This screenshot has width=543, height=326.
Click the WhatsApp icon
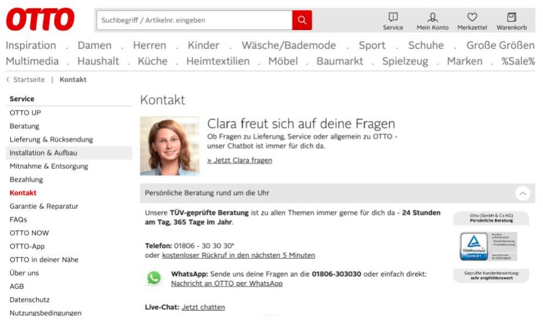pyautogui.click(x=154, y=278)
